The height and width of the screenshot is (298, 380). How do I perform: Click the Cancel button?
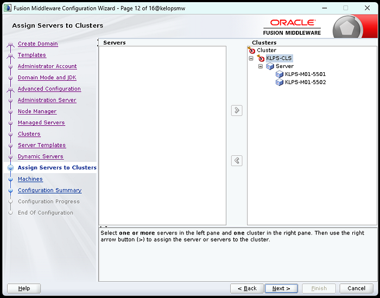(356, 288)
